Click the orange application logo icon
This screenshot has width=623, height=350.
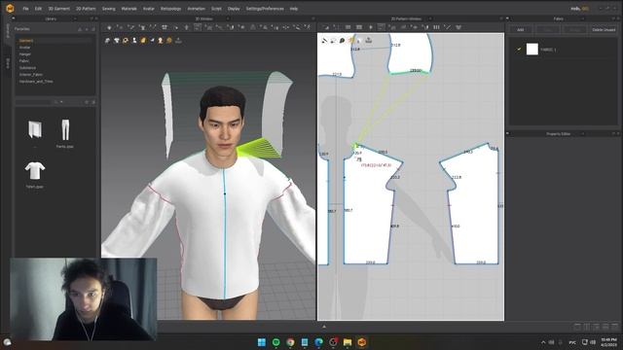10,9
